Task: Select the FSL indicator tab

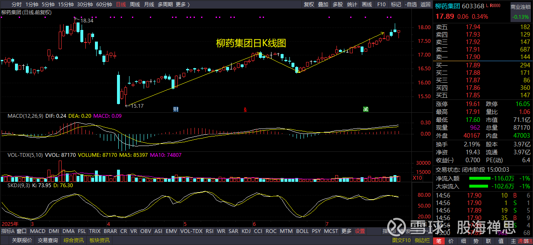Action: 82,231
